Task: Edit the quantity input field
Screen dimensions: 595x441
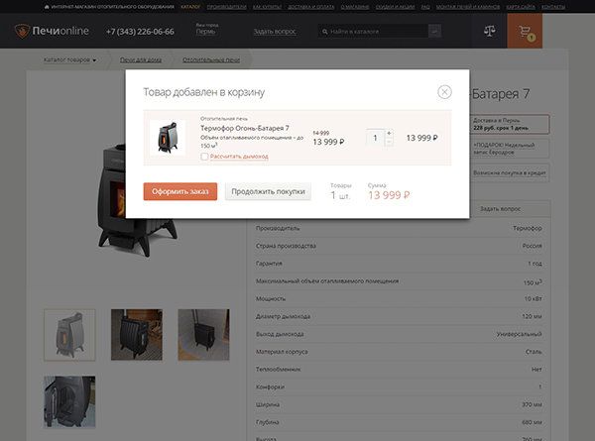Action: coord(375,138)
